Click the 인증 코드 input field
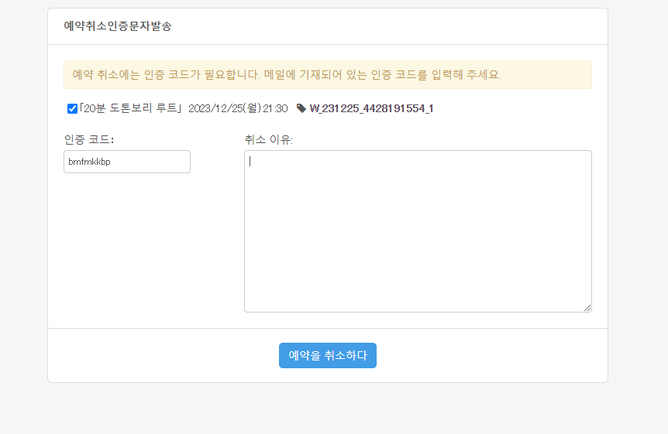This screenshot has width=668, height=434. 127,162
